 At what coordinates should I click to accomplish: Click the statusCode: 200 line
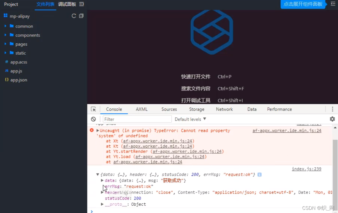tap(123, 198)
